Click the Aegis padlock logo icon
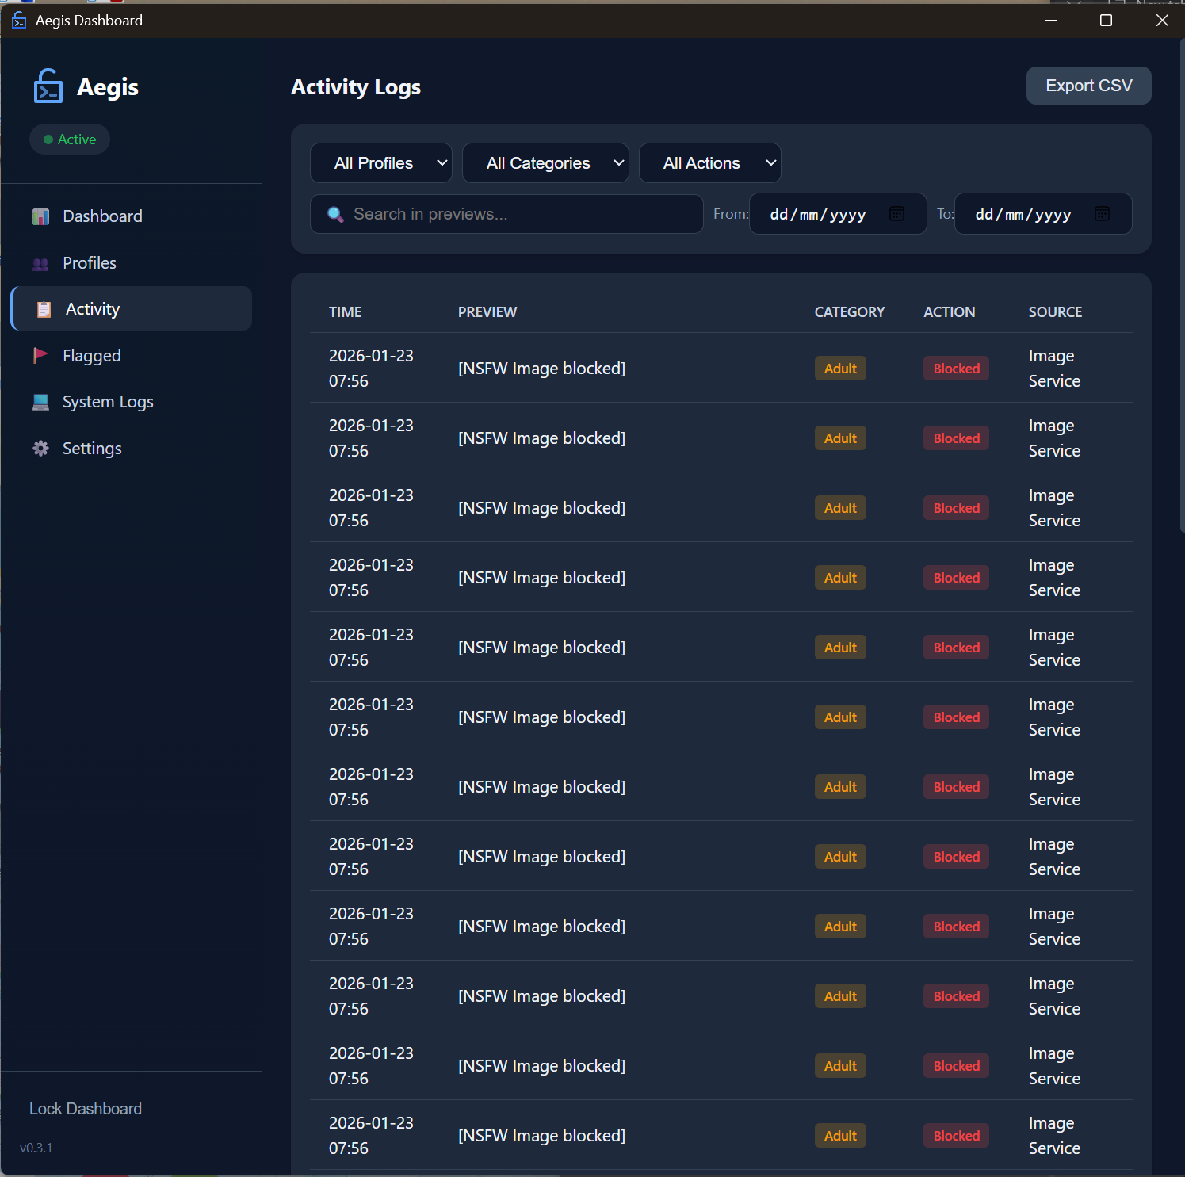Viewport: 1185px width, 1177px height. [x=48, y=86]
